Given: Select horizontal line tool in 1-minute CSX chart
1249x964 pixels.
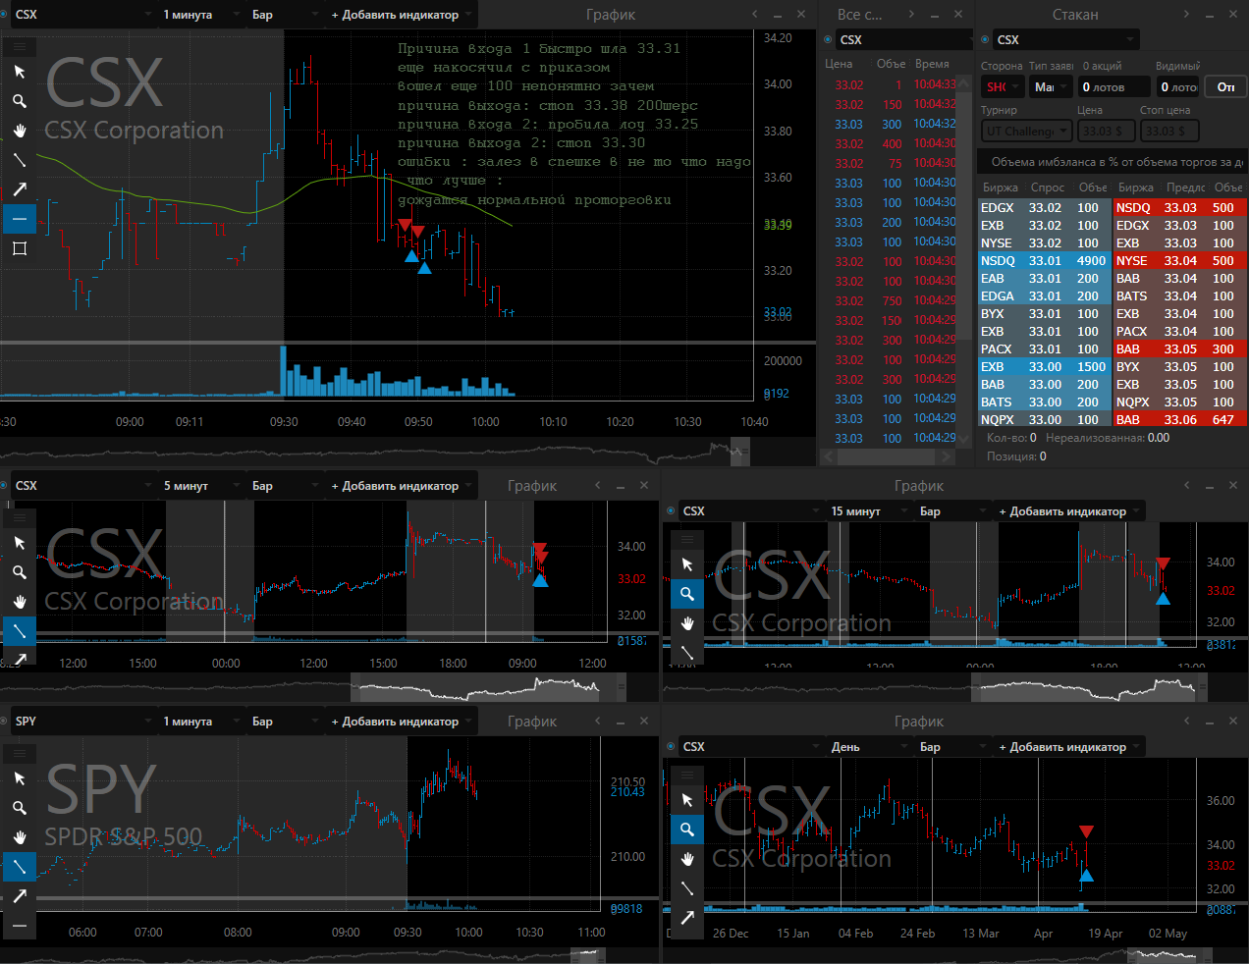Looking at the screenshot, I should click(20, 219).
